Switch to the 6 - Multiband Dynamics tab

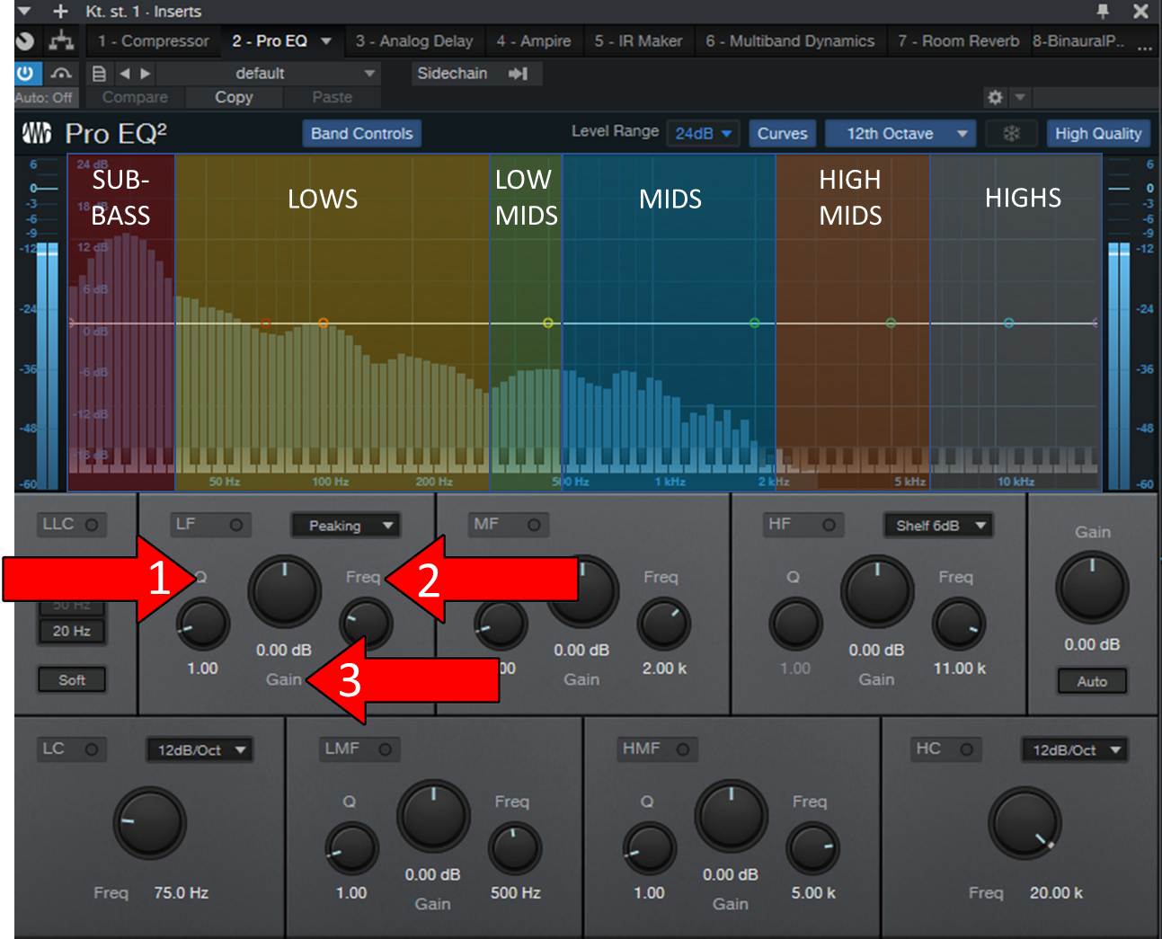[790, 41]
